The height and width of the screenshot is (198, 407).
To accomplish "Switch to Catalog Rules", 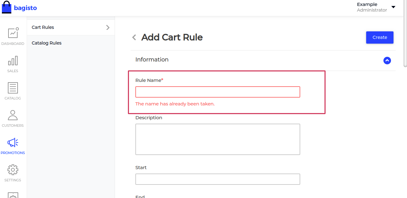I will (x=46, y=43).
